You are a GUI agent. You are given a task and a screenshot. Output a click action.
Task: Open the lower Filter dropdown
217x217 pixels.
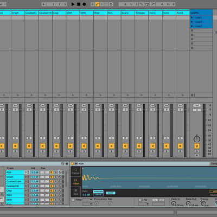tap(87, 204)
